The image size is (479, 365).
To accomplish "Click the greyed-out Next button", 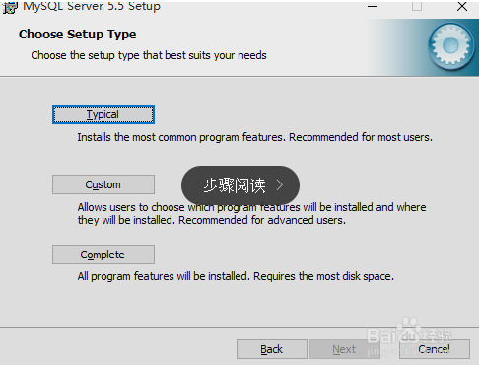I will pyautogui.click(x=344, y=349).
